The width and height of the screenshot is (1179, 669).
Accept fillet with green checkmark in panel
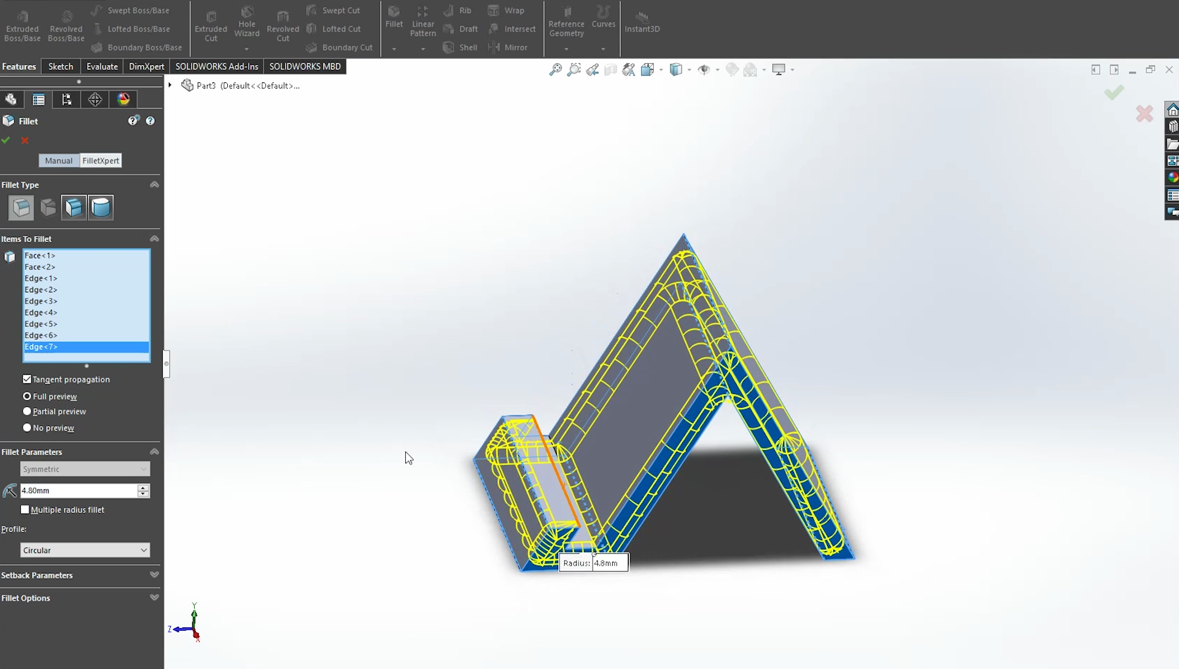tap(6, 141)
